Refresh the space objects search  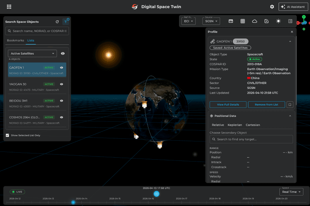pos(57,22)
